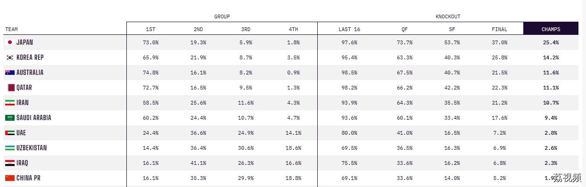Viewport: 586px width, 187px height.
Task: Open the JAPAN team name link
Action: [x=25, y=42]
